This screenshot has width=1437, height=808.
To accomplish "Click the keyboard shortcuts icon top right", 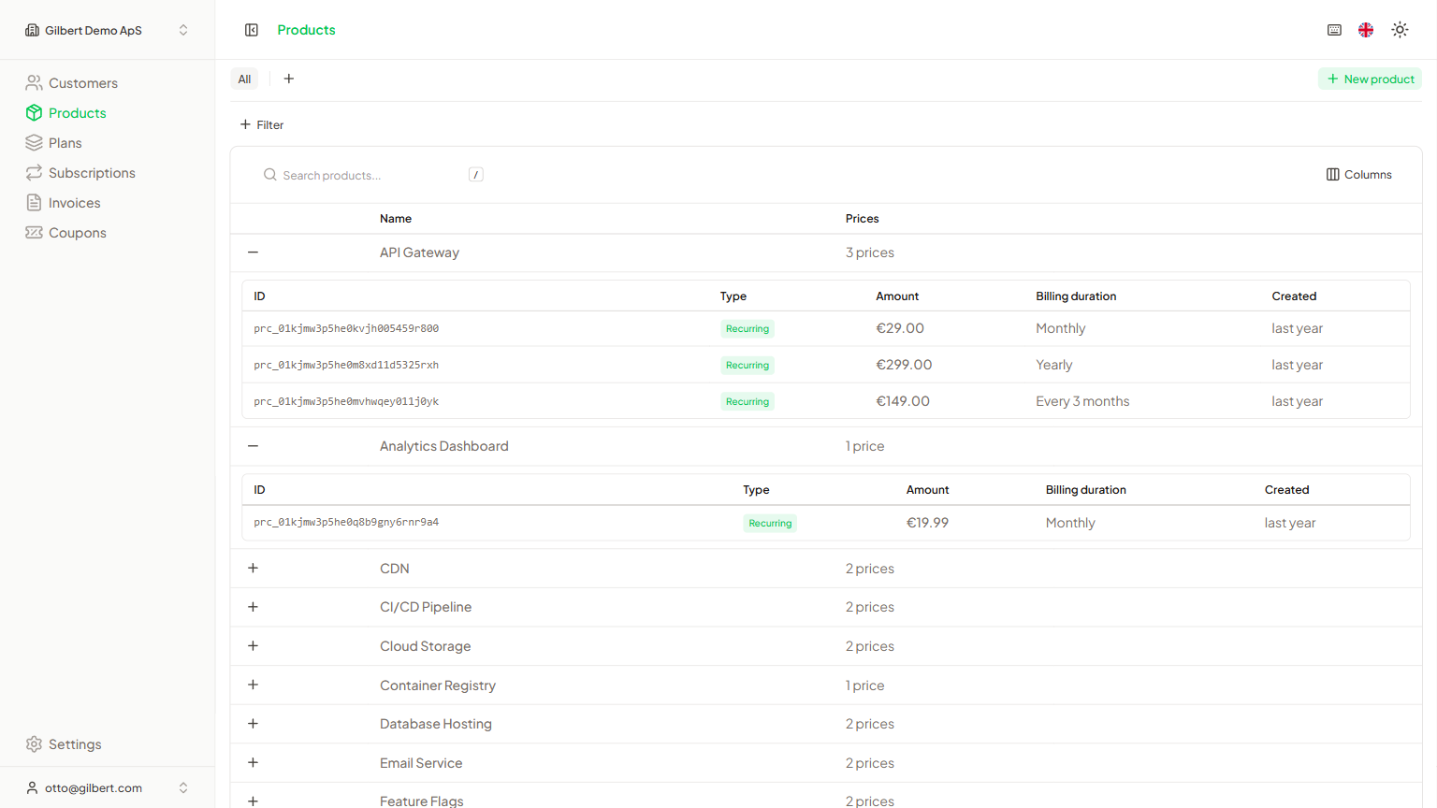I will tap(1334, 29).
